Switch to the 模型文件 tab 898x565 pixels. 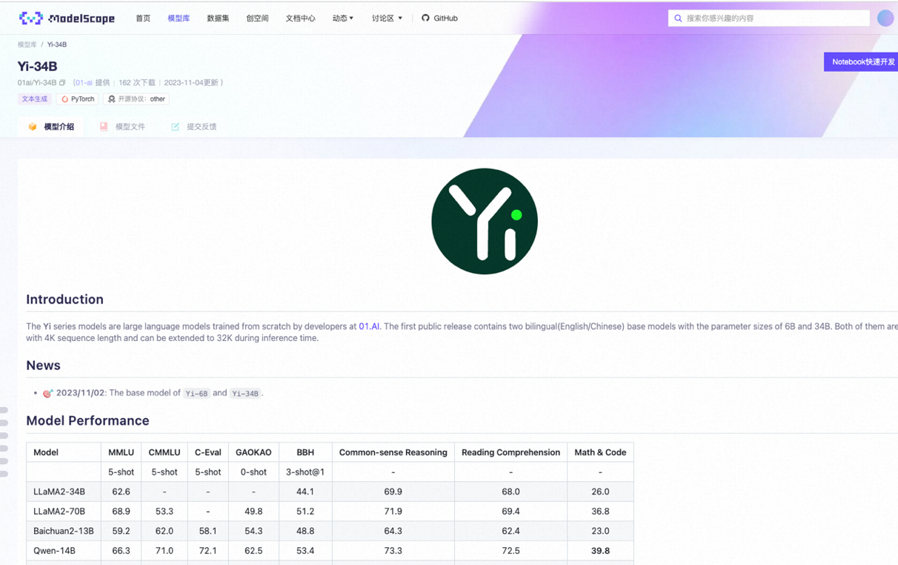123,127
